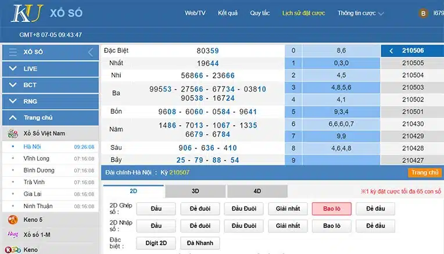Select Đề đuôi in 2D Nhập số row
Image resolution: width=444 pixels, height=254 pixels.
[200, 226]
